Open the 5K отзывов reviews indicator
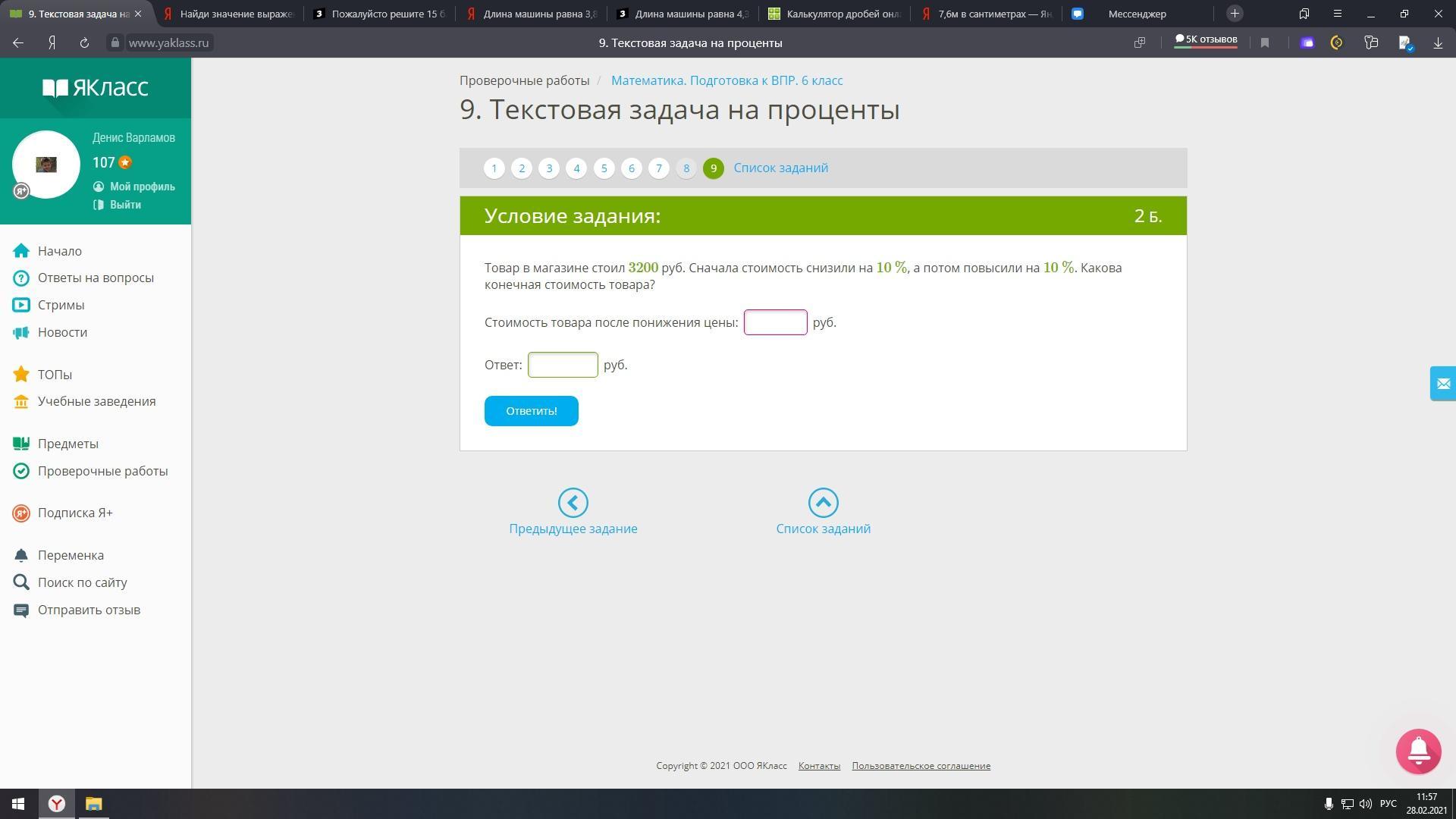This screenshot has height=819, width=1456. [x=1206, y=40]
